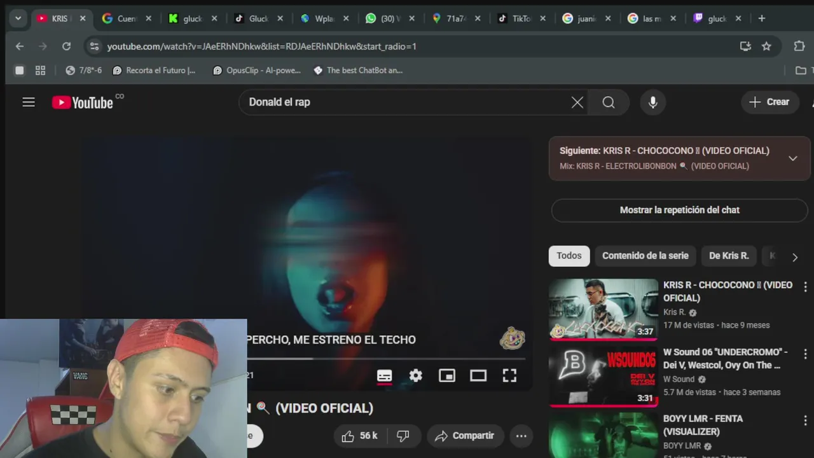The image size is (814, 458).
Task: Open the 7/8*-6 bookmark
Action: click(x=83, y=71)
